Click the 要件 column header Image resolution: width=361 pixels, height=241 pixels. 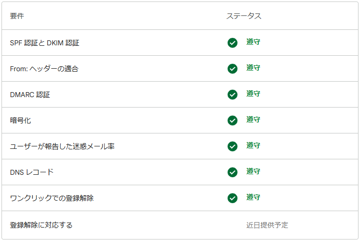(17, 16)
